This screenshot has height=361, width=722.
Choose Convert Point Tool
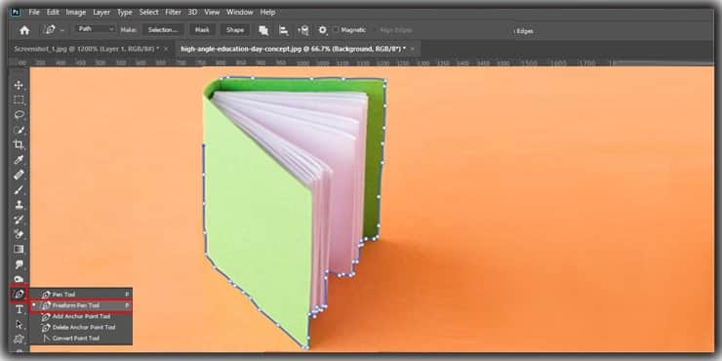point(81,339)
